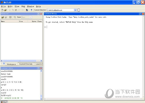Open the File menu

3,7
